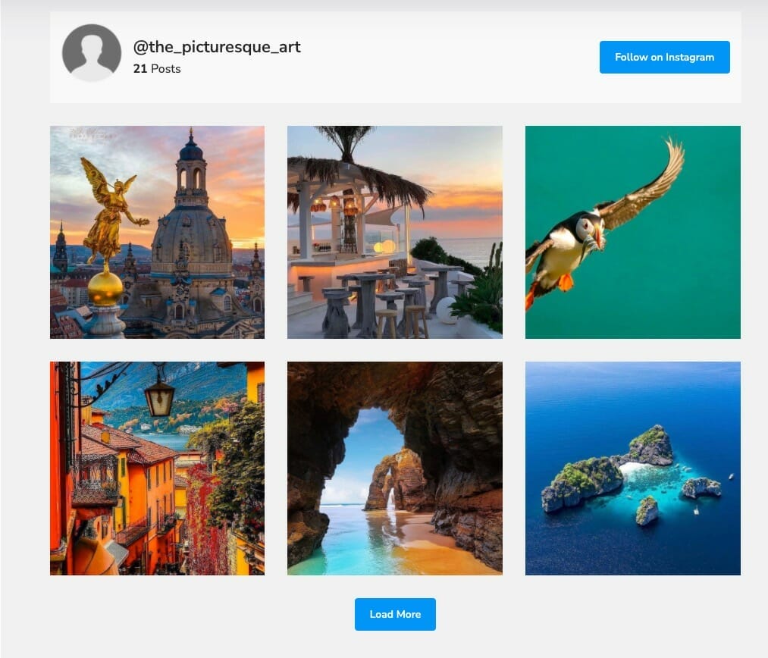The width and height of the screenshot is (768, 658).
Task: Click the profile header area
Action: [394, 53]
